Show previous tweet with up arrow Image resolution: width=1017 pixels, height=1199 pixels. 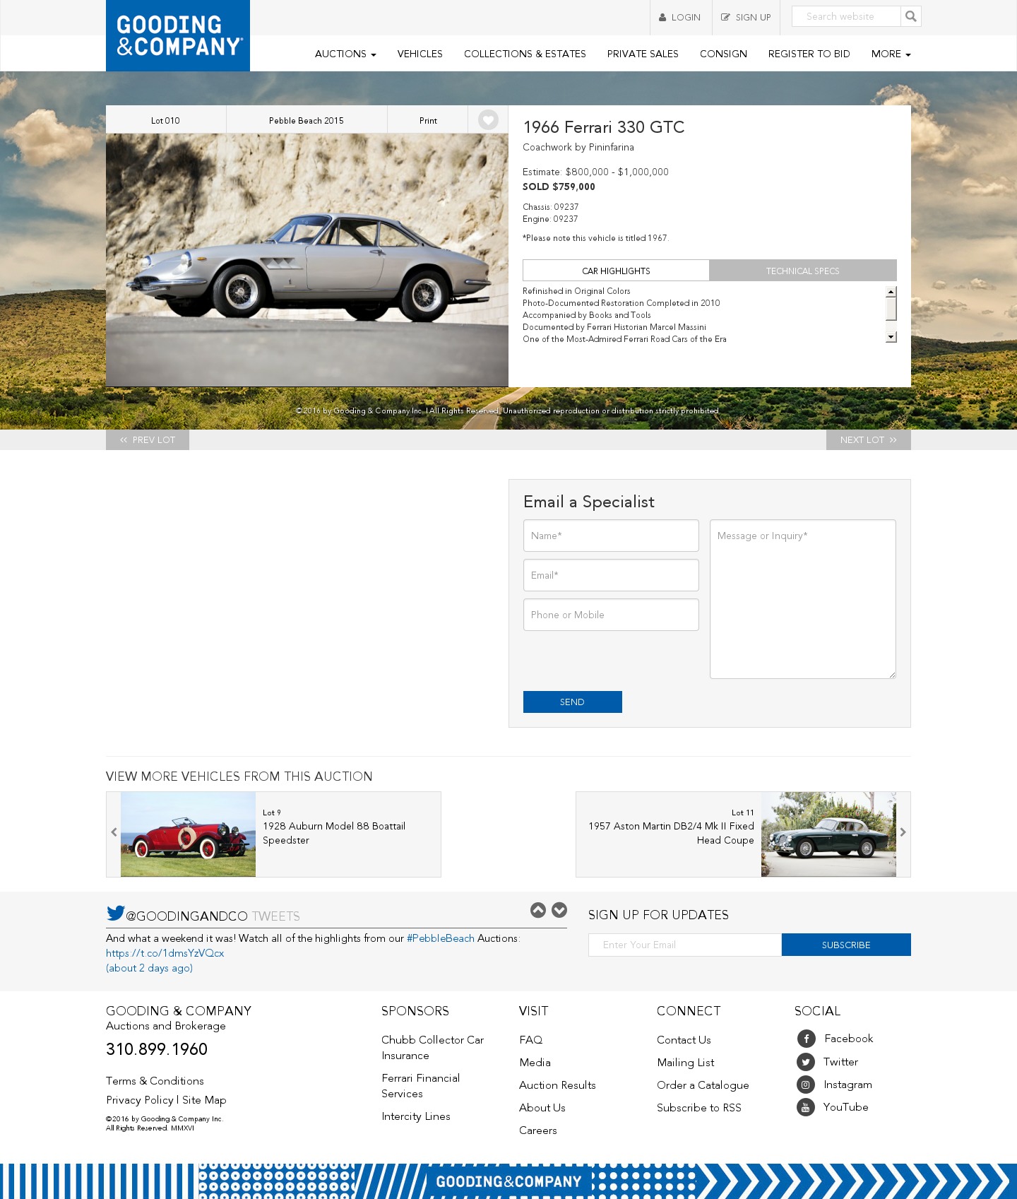[x=538, y=910]
